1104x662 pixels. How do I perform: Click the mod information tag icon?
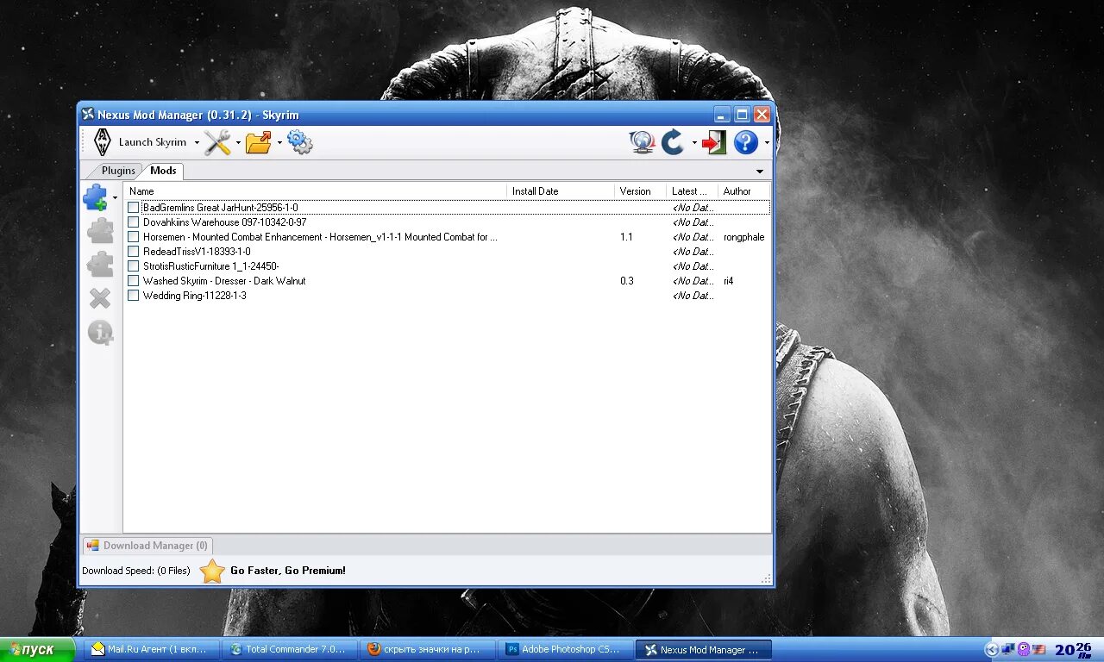click(x=100, y=333)
